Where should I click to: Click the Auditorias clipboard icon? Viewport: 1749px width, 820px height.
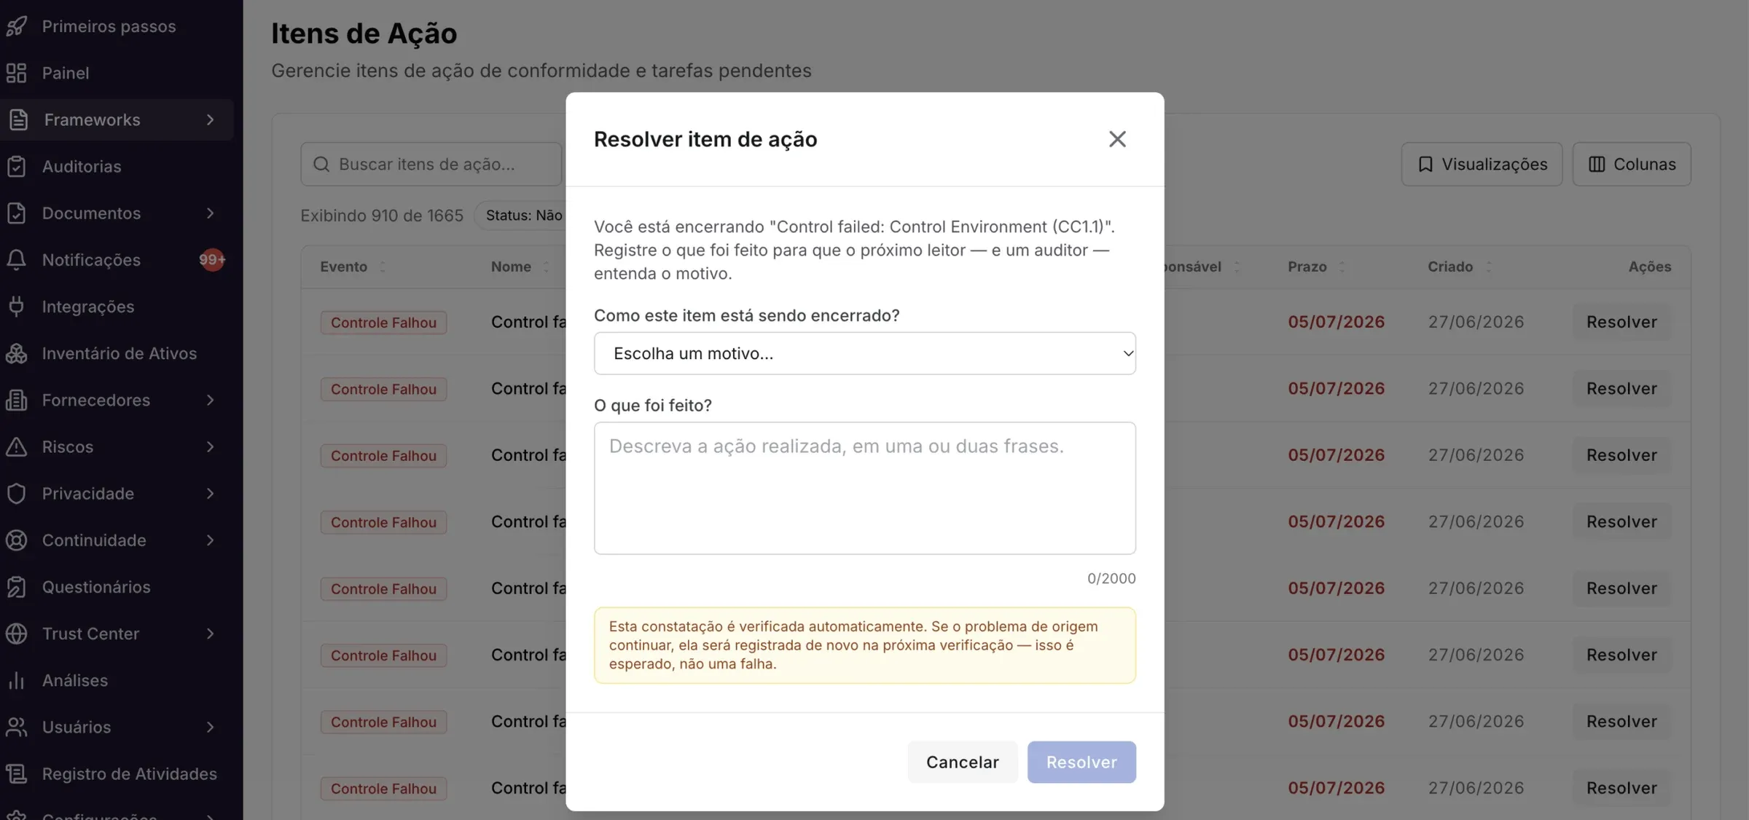pyautogui.click(x=16, y=166)
